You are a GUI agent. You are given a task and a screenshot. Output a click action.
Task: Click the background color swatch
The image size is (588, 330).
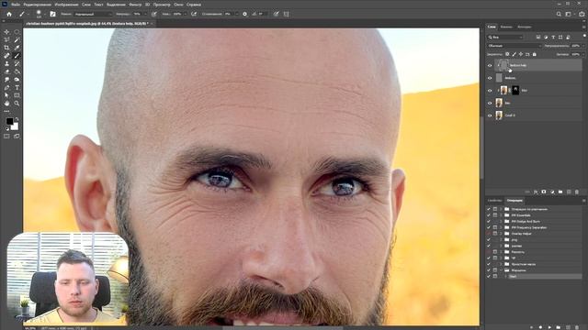pos(15,126)
